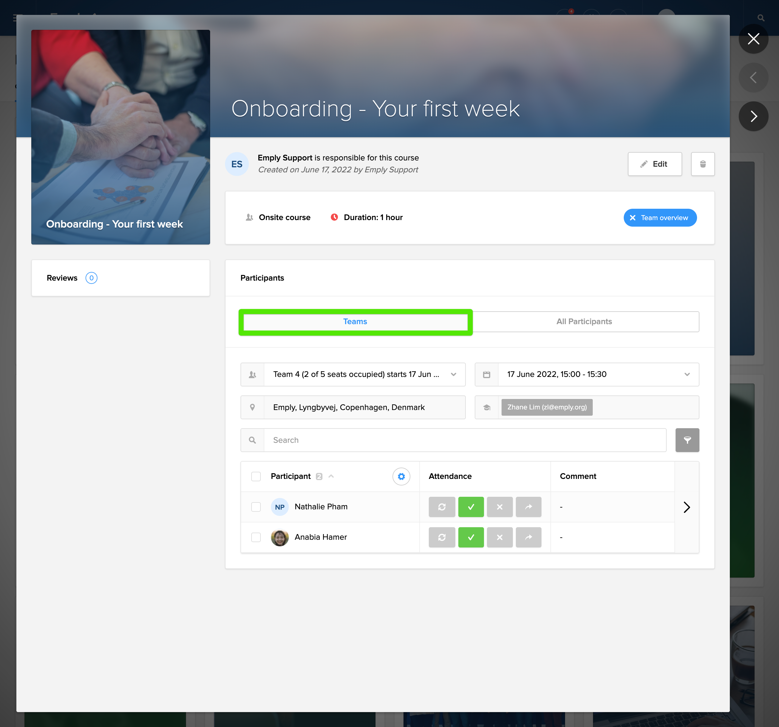779x727 pixels.
Task: Go to next course arrow
Action: (753, 116)
